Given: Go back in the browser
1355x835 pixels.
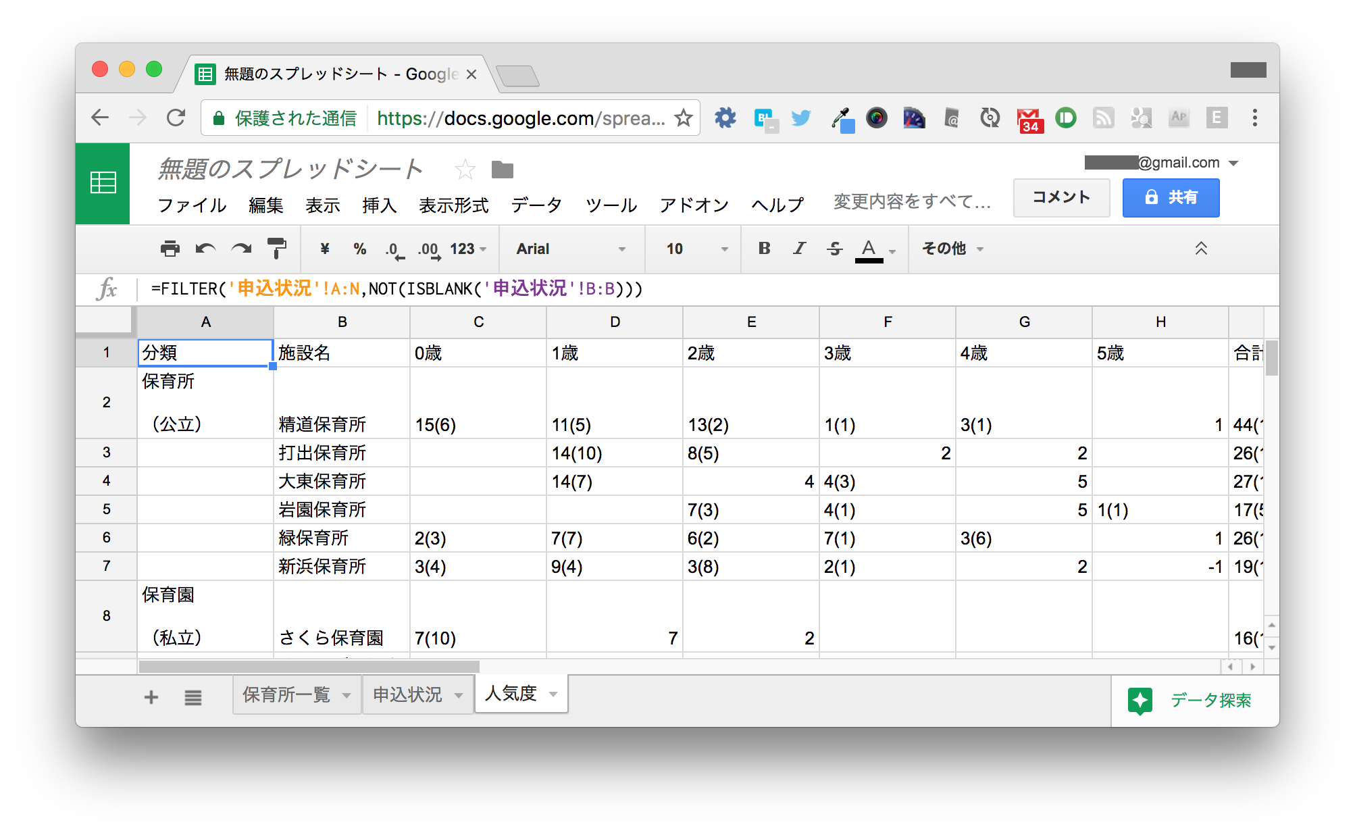Looking at the screenshot, I should pyautogui.click(x=100, y=118).
